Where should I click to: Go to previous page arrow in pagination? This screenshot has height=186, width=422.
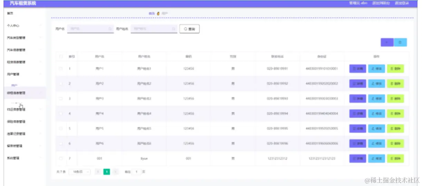tap(98, 172)
